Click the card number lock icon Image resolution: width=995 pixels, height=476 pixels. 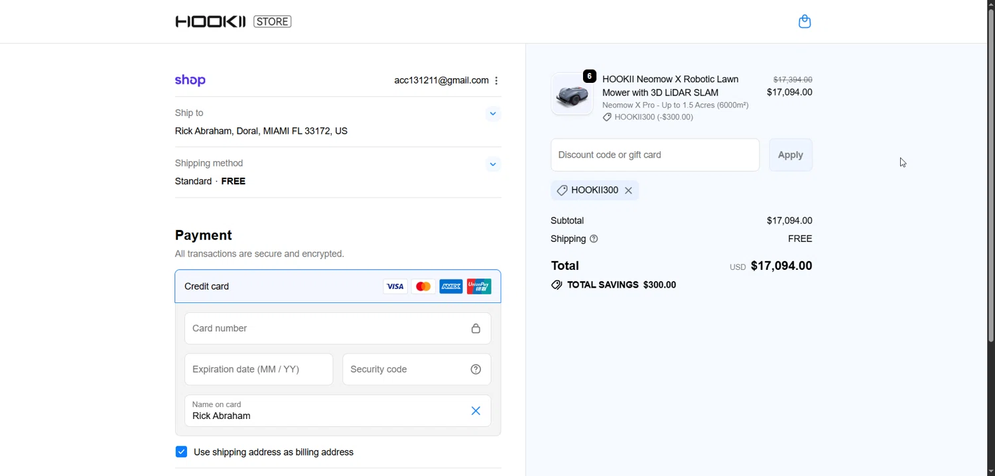pos(476,329)
